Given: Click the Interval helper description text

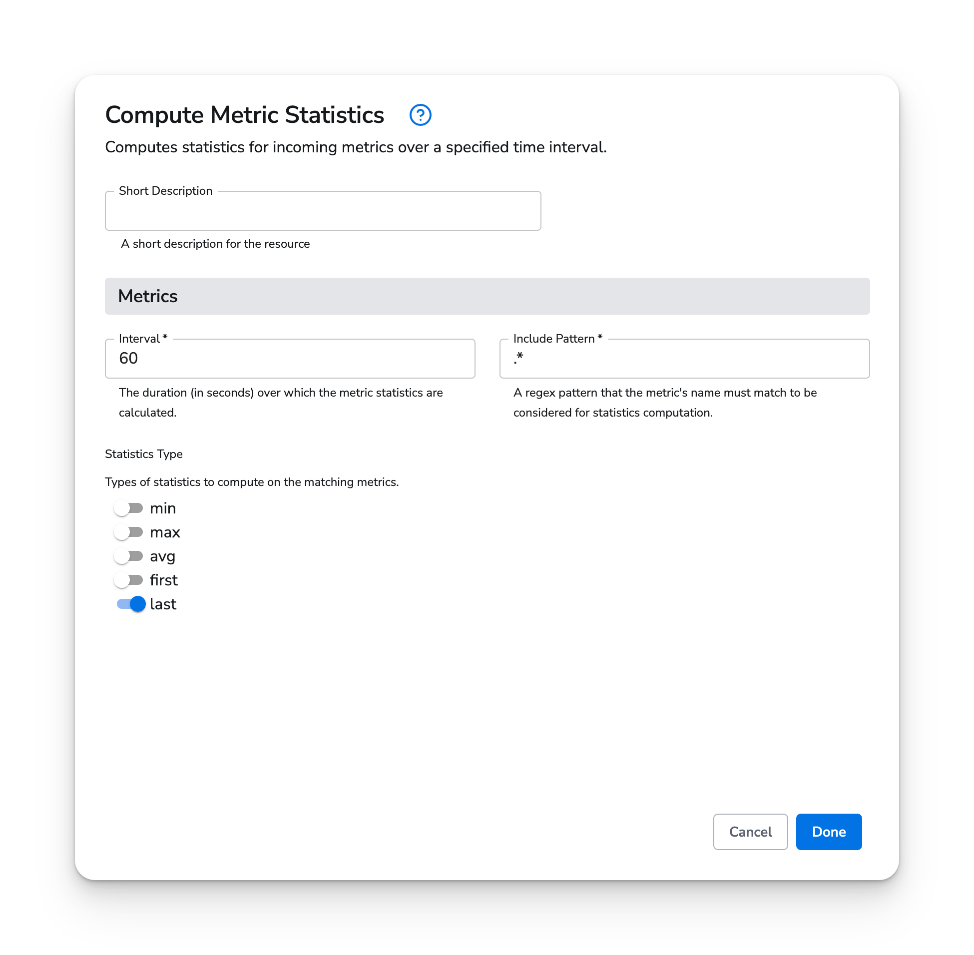Looking at the screenshot, I should 281,402.
